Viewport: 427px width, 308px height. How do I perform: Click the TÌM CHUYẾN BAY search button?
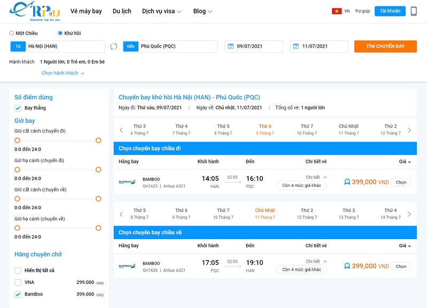(x=385, y=46)
